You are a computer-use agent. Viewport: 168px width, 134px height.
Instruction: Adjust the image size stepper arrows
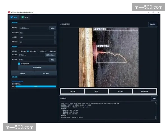coord(55,42)
